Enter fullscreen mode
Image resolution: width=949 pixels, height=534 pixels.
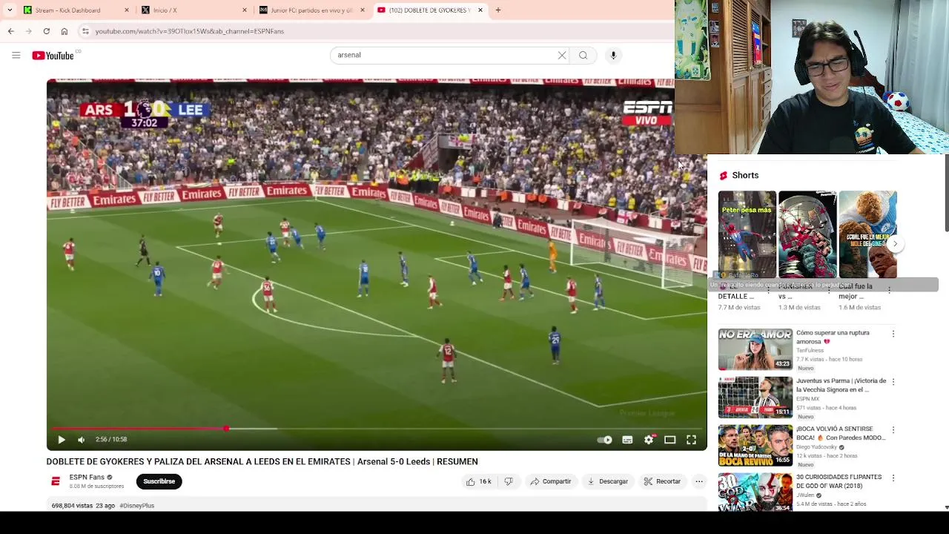tap(691, 440)
